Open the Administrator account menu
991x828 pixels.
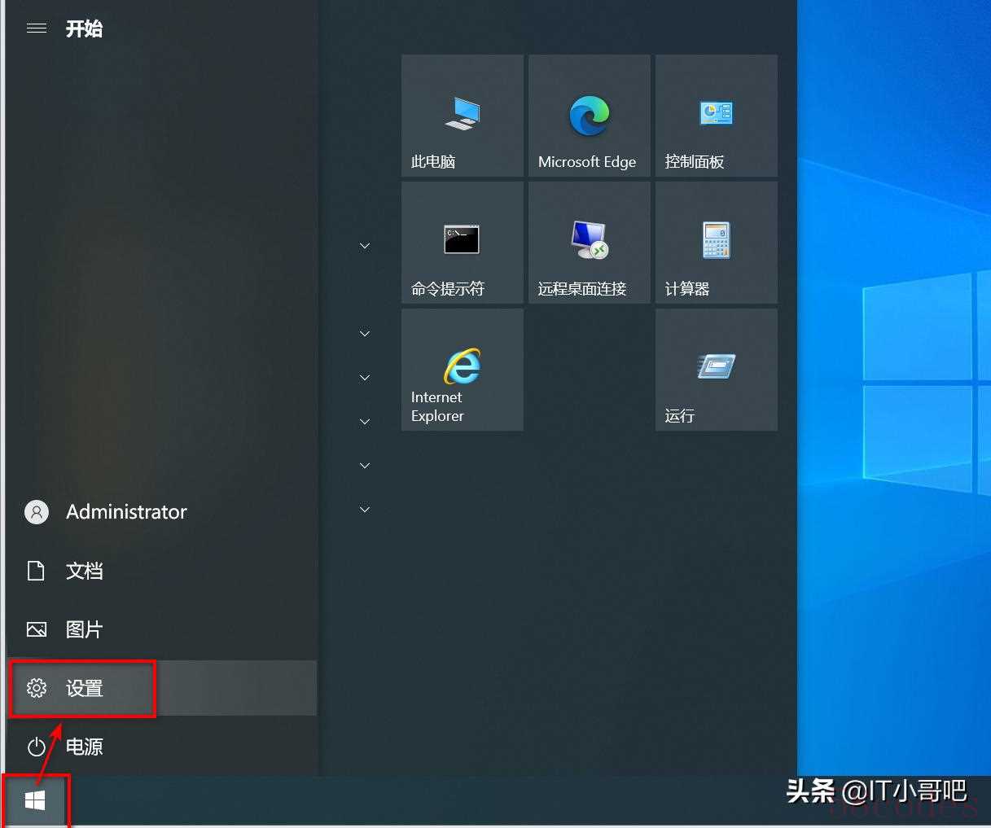106,512
